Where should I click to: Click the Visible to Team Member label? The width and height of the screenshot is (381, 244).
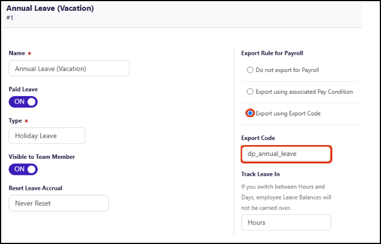[x=42, y=157]
